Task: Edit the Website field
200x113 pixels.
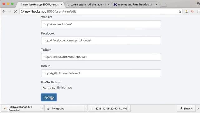Action: coord(101,24)
